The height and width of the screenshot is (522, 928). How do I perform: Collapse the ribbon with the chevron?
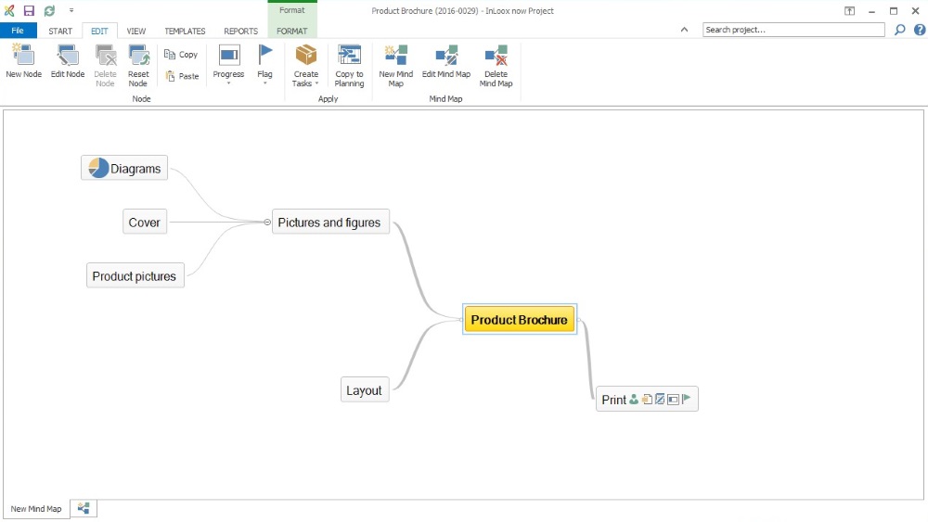684,30
